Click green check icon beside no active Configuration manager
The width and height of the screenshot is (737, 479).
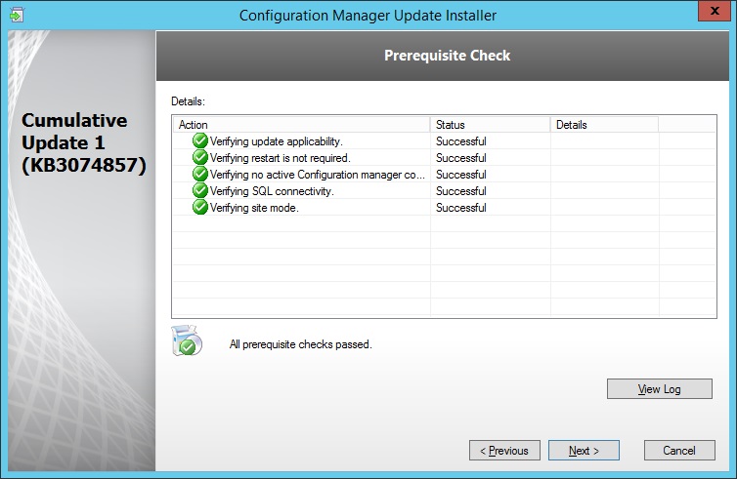[x=200, y=175]
